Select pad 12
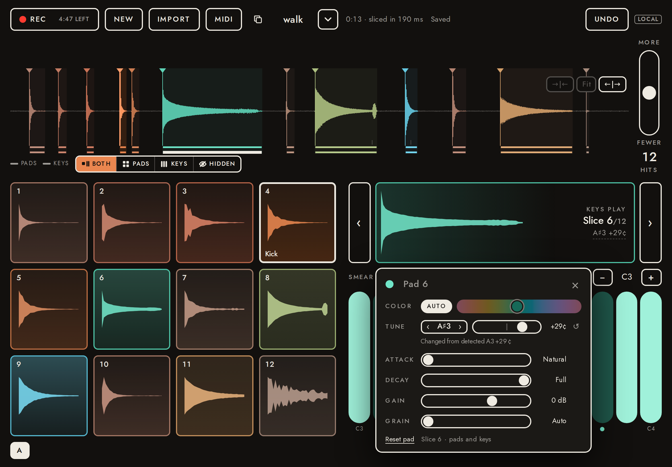This screenshot has width=672, height=467. coord(298,396)
